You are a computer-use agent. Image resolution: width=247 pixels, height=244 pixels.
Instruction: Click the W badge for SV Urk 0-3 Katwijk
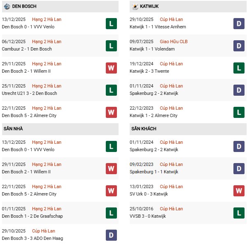coord(239,191)
